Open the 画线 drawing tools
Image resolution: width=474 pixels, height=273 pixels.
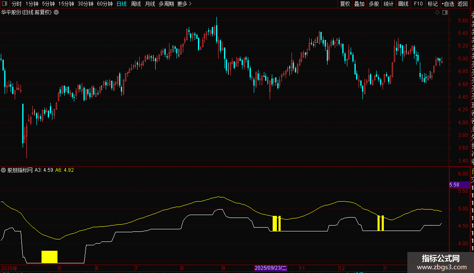tap(403, 4)
